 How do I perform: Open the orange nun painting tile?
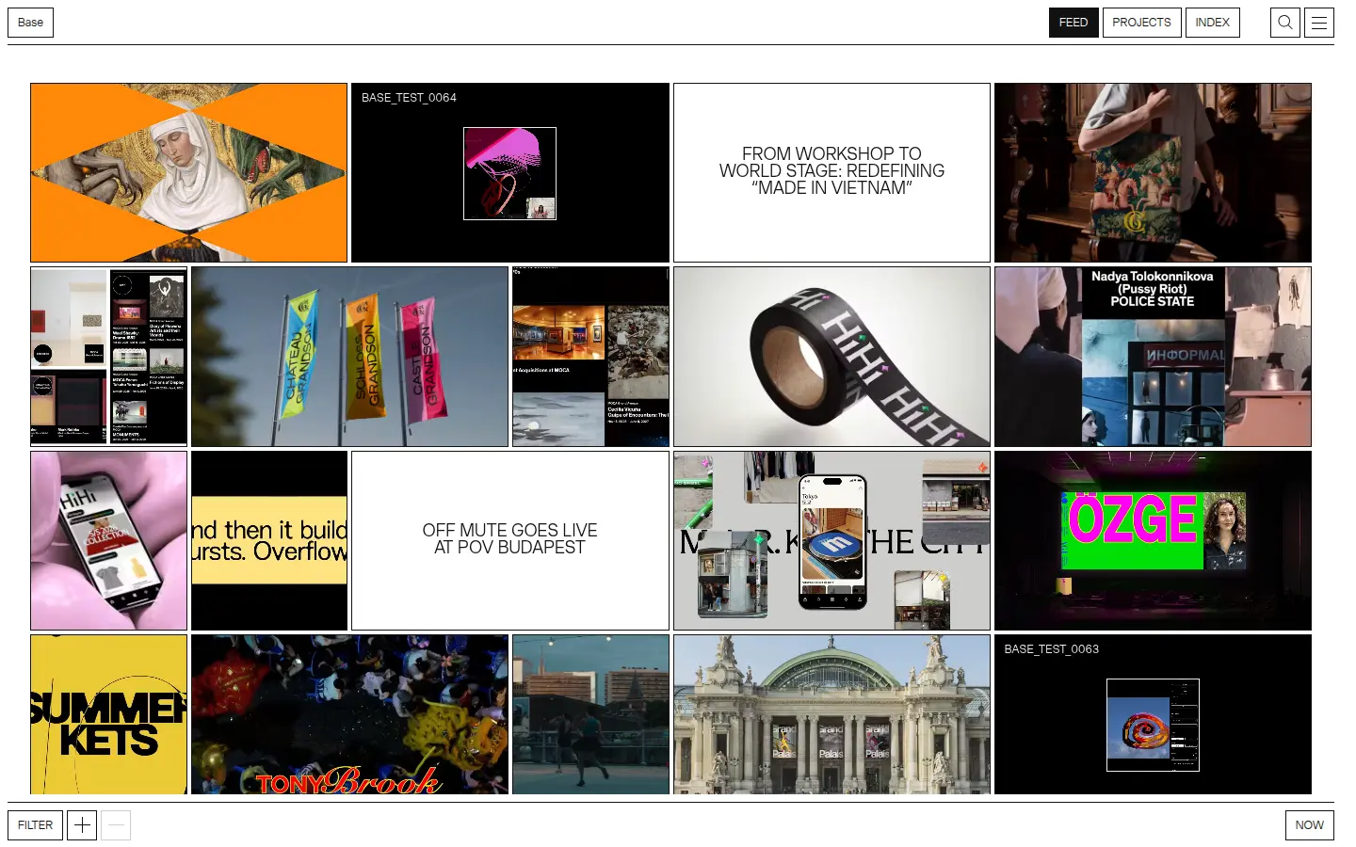click(188, 173)
